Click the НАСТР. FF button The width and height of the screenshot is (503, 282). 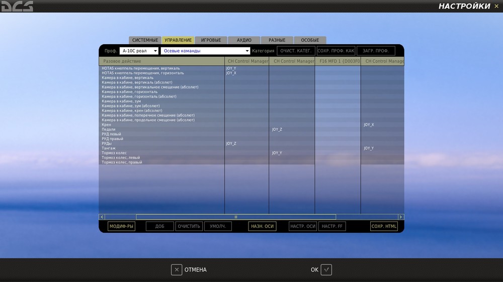332,226
